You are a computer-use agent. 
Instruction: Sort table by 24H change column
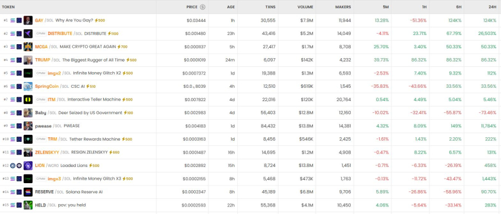click(492, 7)
